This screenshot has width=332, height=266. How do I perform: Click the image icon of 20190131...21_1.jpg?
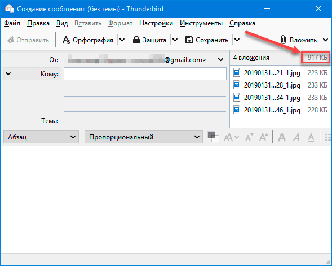237,72
